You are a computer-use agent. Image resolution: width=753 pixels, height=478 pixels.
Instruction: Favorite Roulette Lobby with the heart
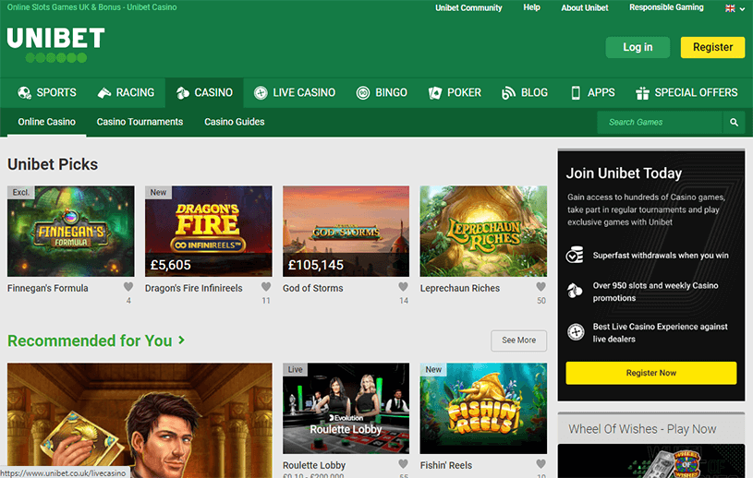(x=404, y=463)
